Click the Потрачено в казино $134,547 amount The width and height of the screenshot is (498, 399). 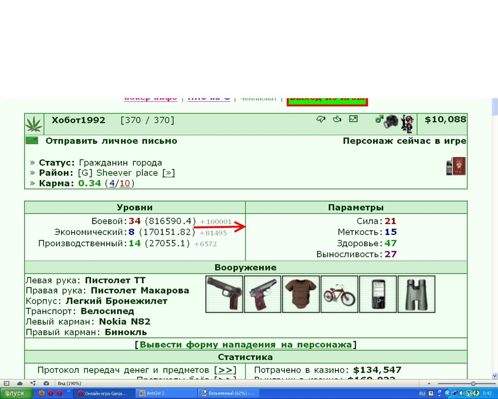(x=378, y=370)
